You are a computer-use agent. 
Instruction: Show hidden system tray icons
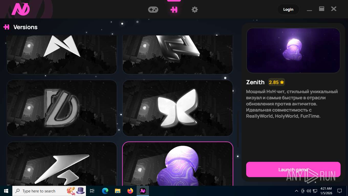click(x=297, y=191)
